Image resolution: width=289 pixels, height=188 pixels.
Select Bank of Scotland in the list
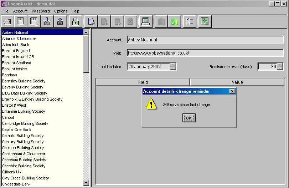coord(42,63)
